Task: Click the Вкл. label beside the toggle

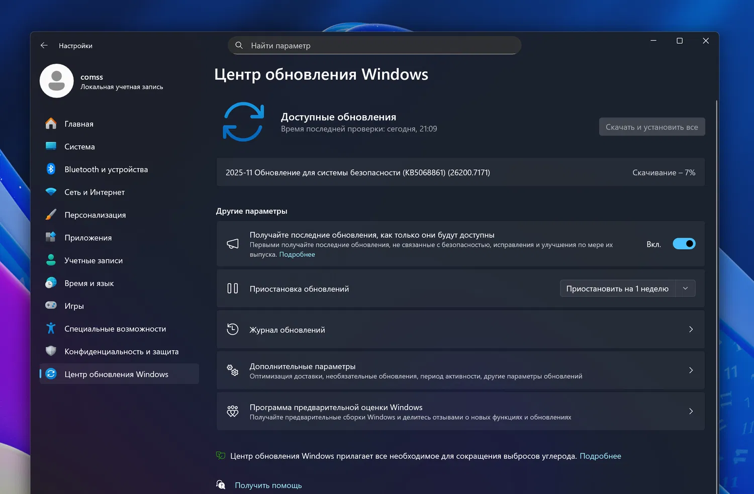Action: [x=653, y=244]
